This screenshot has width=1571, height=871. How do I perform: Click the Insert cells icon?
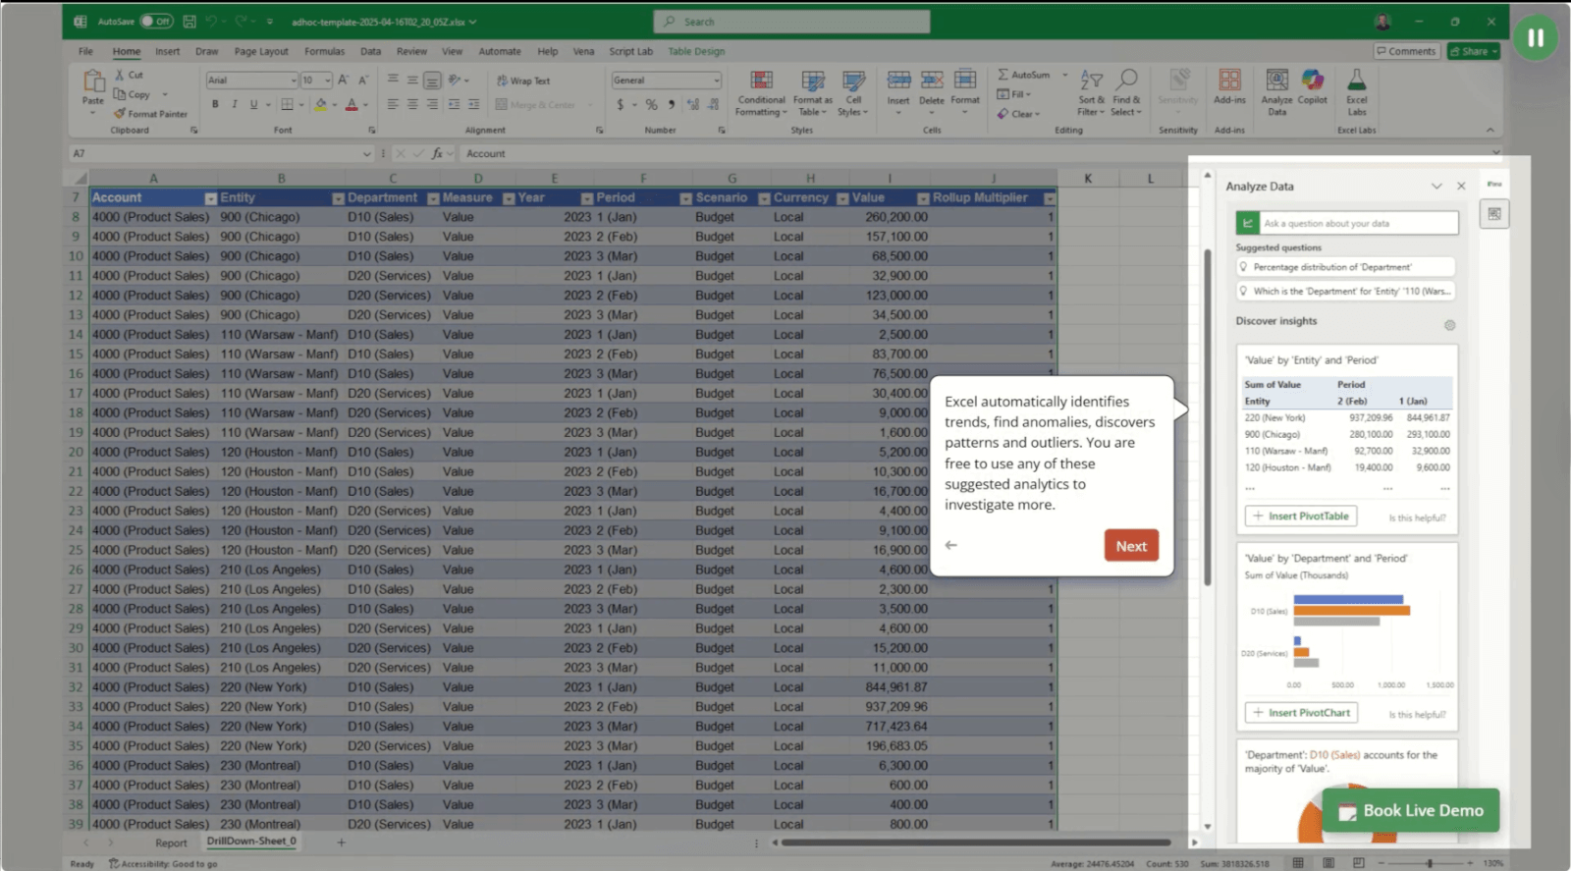point(898,81)
